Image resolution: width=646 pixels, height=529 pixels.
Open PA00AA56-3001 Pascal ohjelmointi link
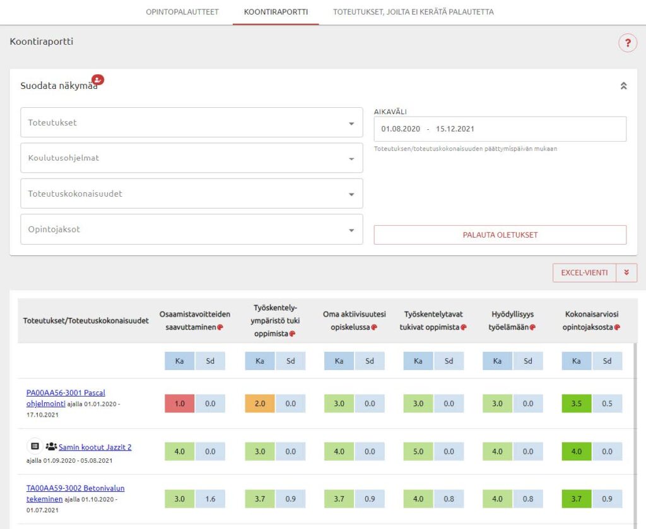click(66, 393)
